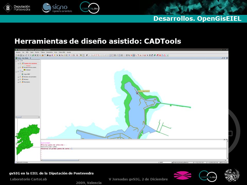The width and height of the screenshot is (247, 185).
Task: Toggle visibility of Tramos de carretera layer
Action: point(20,63)
